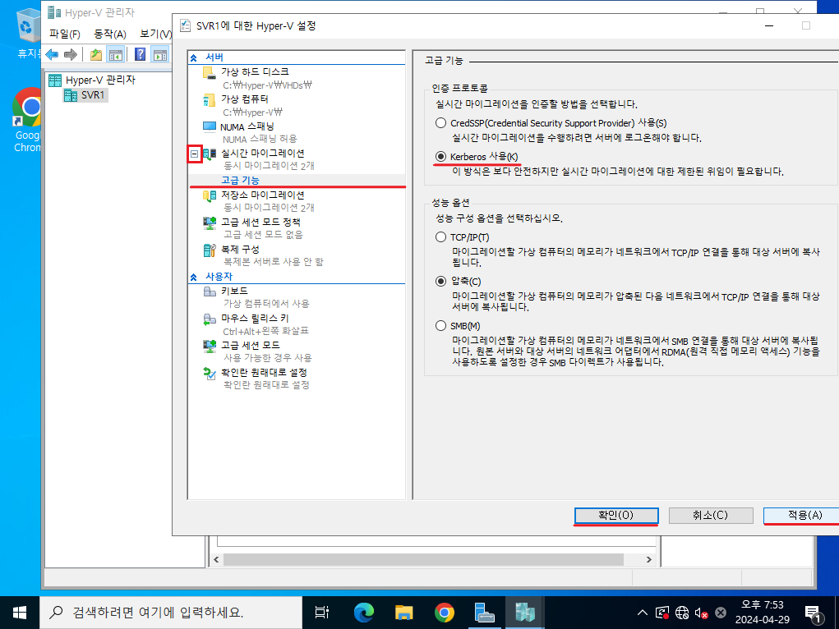Open the taskbar clock and date
The height and width of the screenshot is (629, 839).
(763, 613)
